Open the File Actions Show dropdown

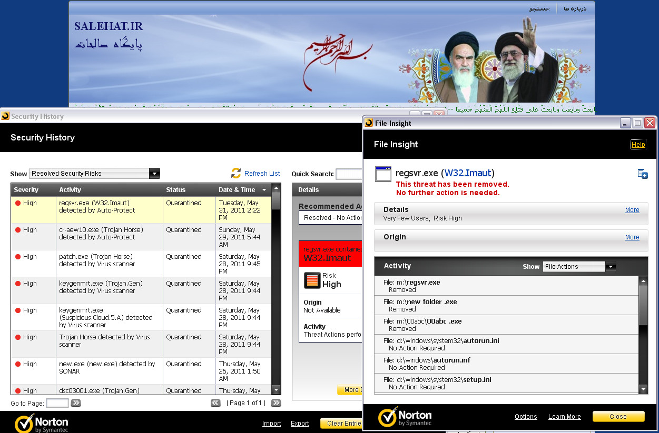611,267
